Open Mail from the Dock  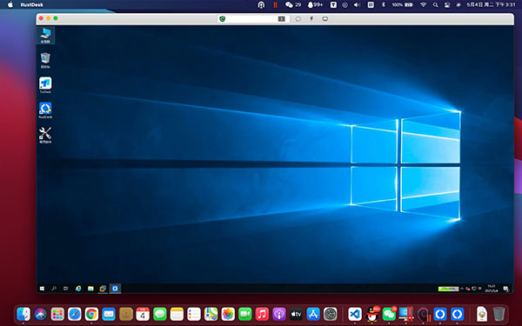[x=109, y=314]
